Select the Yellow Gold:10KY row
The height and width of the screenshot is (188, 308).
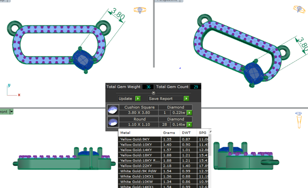[x=163, y=145]
